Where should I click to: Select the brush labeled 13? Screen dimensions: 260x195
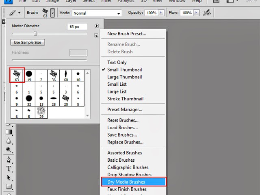pyautogui.click(x=41, y=100)
